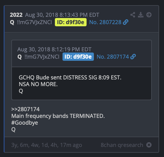Click the timestamp Aug 30, 2018 8:13:43 PM EDT
164x157 pixels.
coord(62,15)
